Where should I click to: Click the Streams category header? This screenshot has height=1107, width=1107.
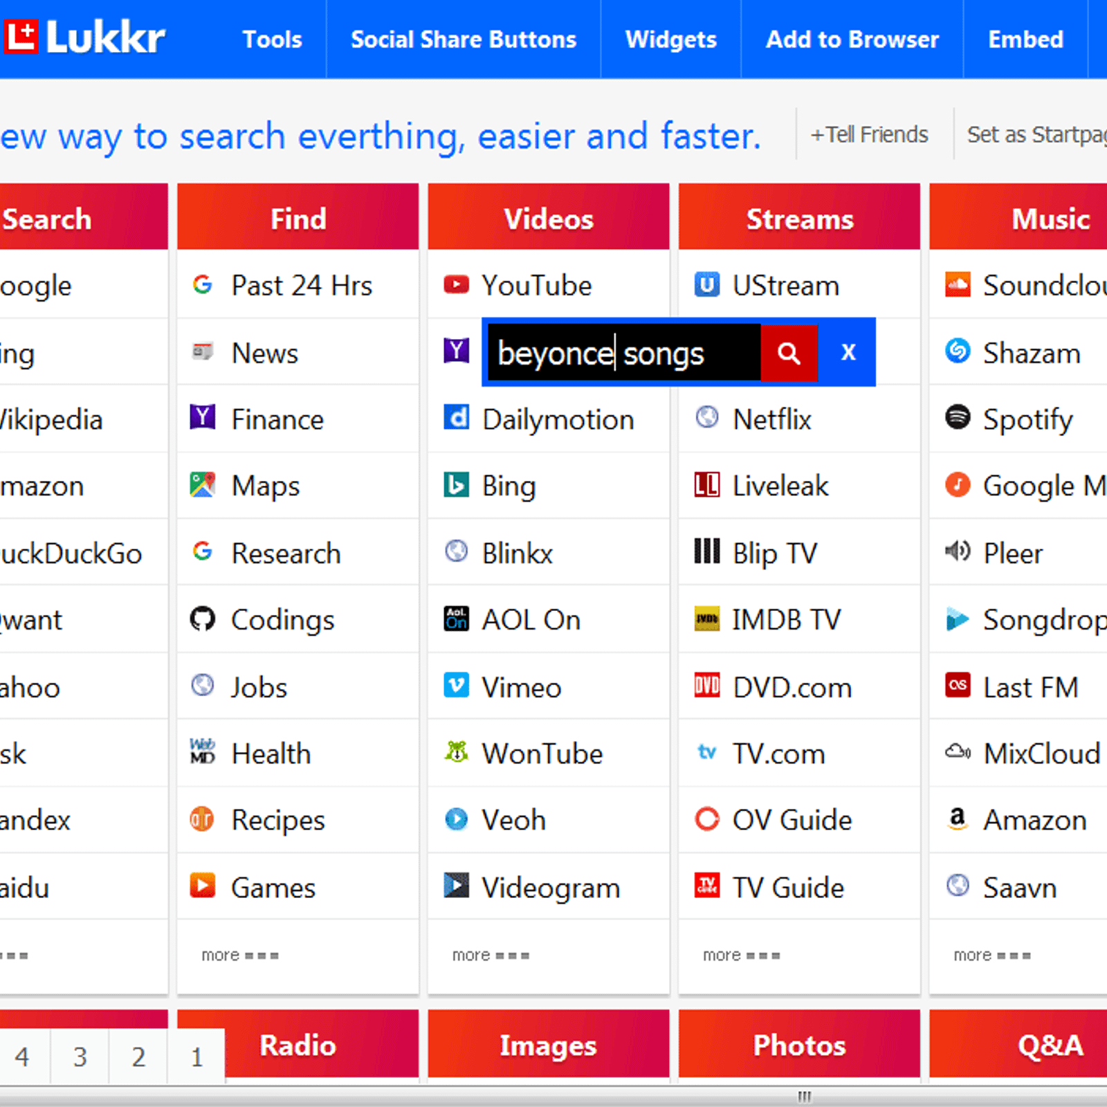click(x=799, y=217)
